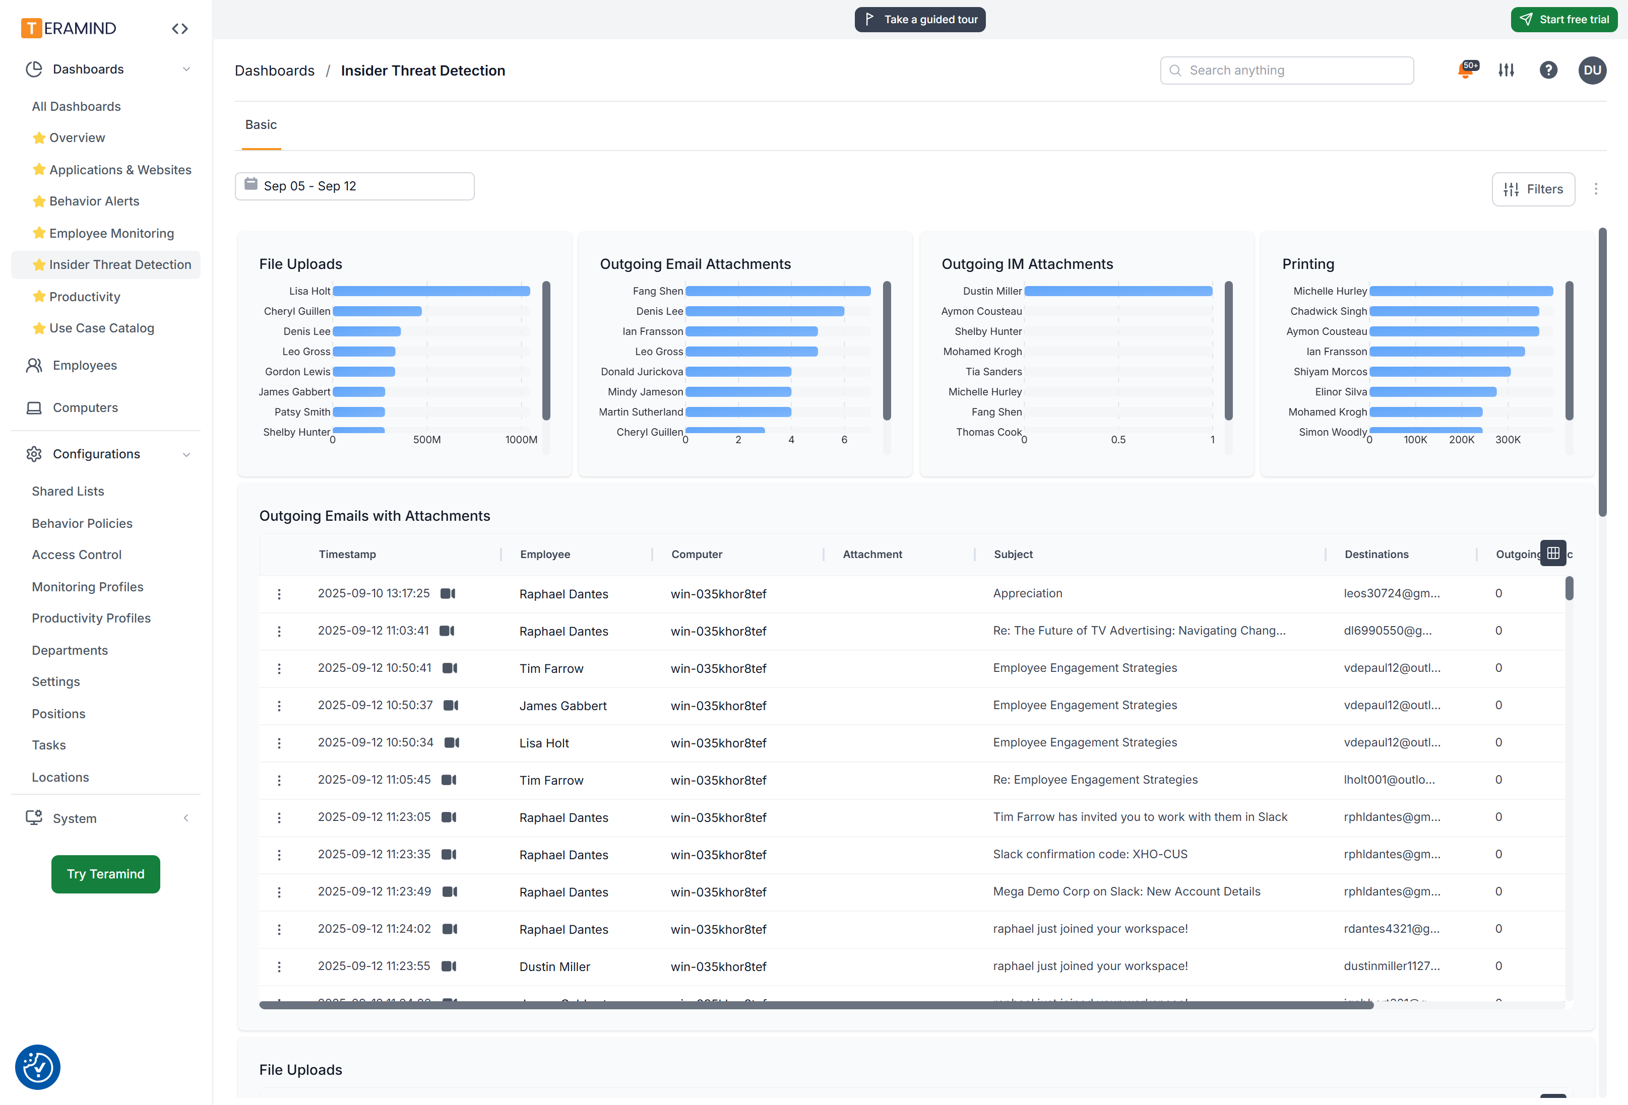1628x1105 pixels.
Task: Open the Productivity dashboard
Action: click(85, 297)
